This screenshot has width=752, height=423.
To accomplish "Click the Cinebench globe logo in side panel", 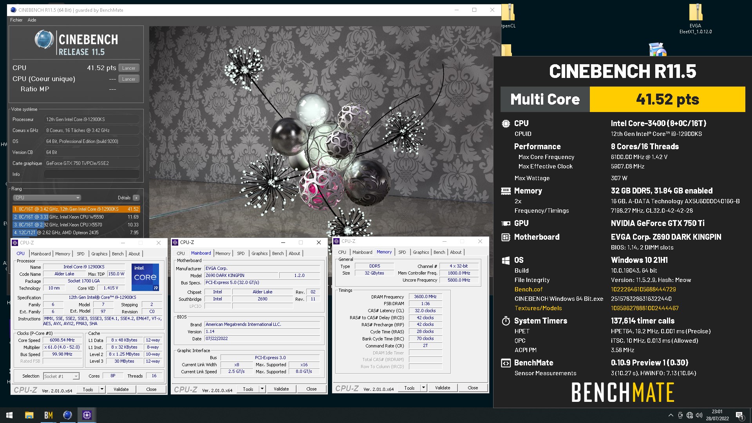I will tap(44, 40).
